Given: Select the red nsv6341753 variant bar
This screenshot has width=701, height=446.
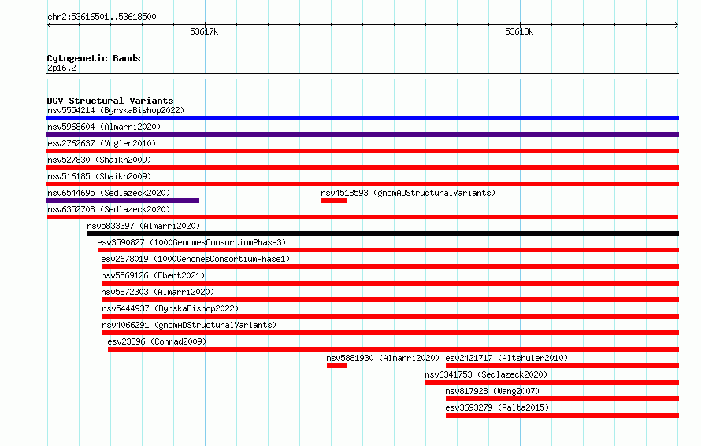Looking at the screenshot, I should pos(552,382).
